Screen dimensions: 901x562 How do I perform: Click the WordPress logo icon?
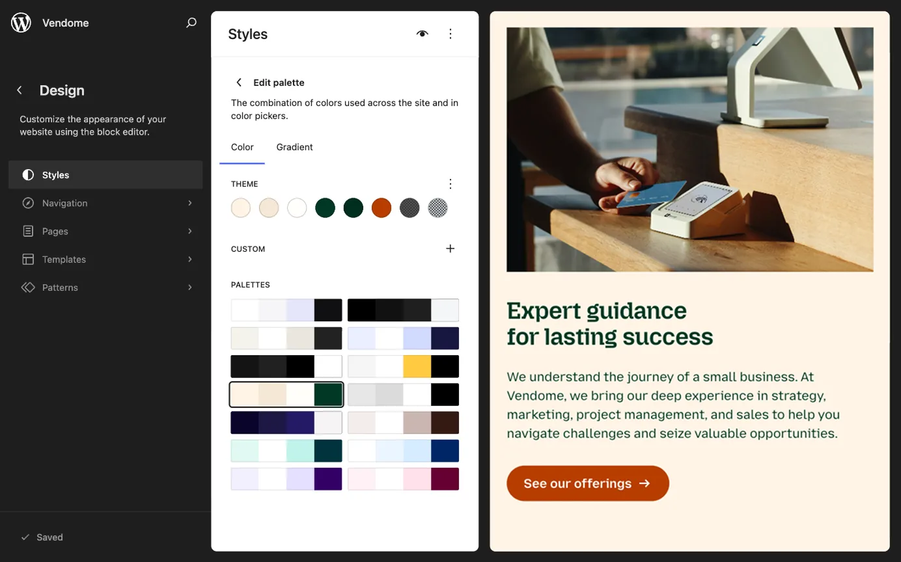tap(21, 22)
